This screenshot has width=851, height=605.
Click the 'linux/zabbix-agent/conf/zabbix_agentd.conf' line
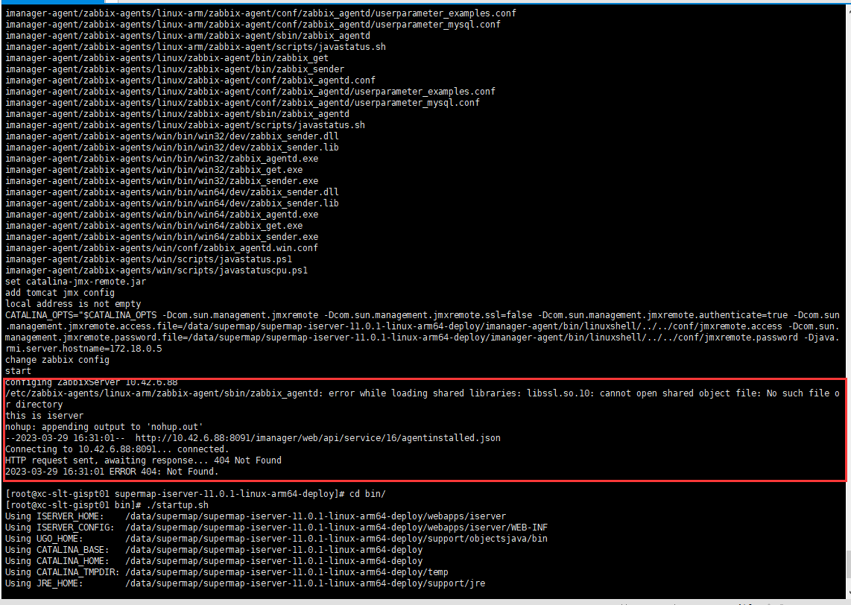click(x=190, y=80)
